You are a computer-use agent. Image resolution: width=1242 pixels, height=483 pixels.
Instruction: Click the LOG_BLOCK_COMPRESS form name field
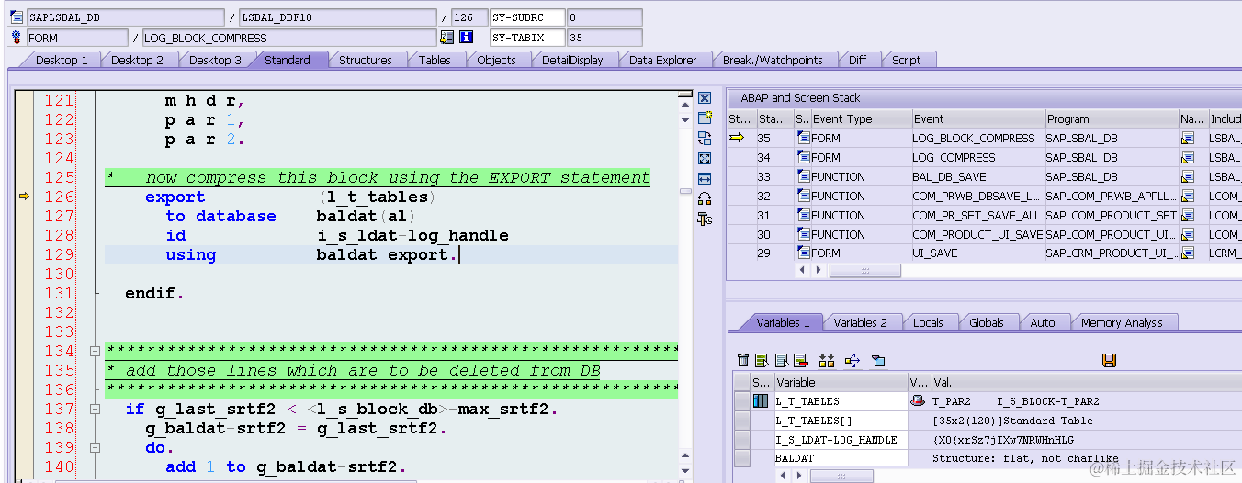pos(289,38)
